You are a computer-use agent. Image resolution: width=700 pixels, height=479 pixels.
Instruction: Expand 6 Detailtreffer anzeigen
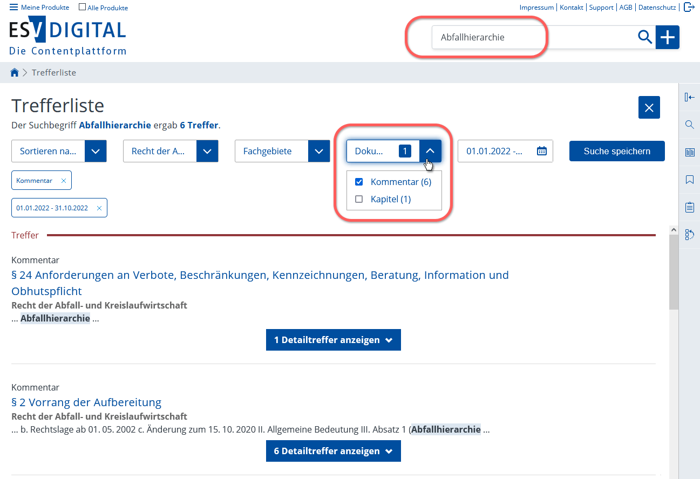coord(333,451)
